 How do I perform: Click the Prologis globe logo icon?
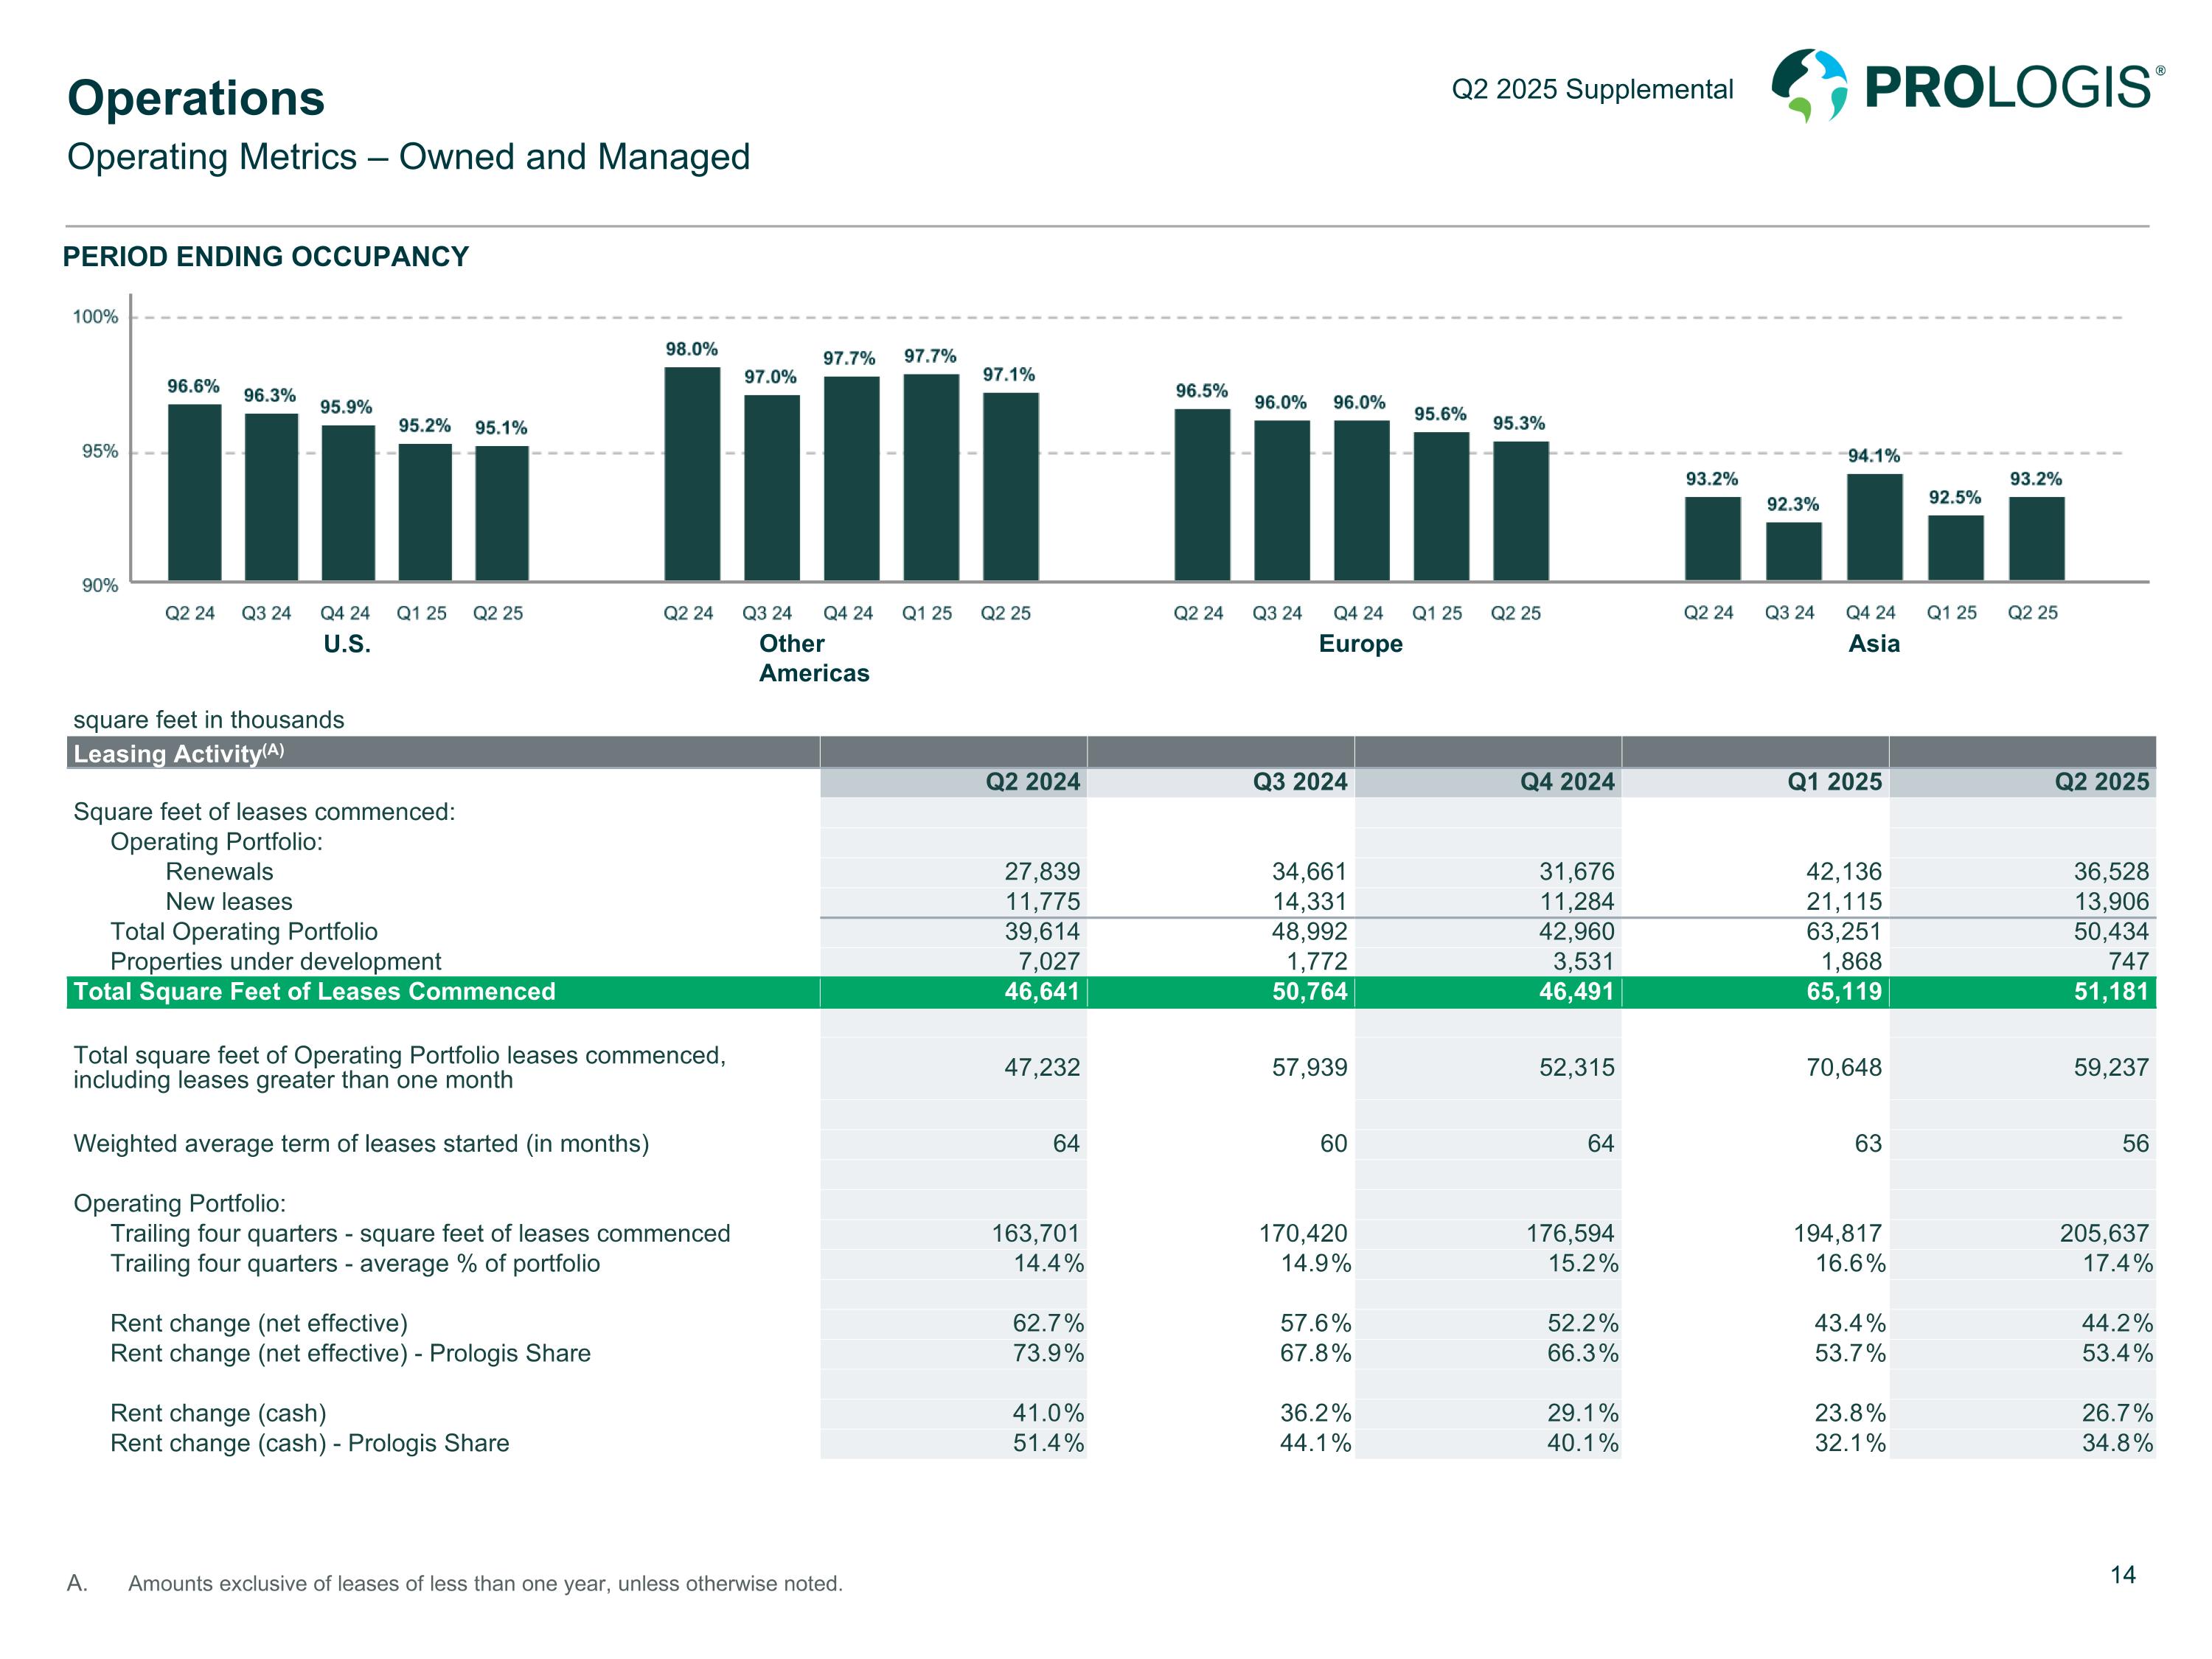point(1809,86)
